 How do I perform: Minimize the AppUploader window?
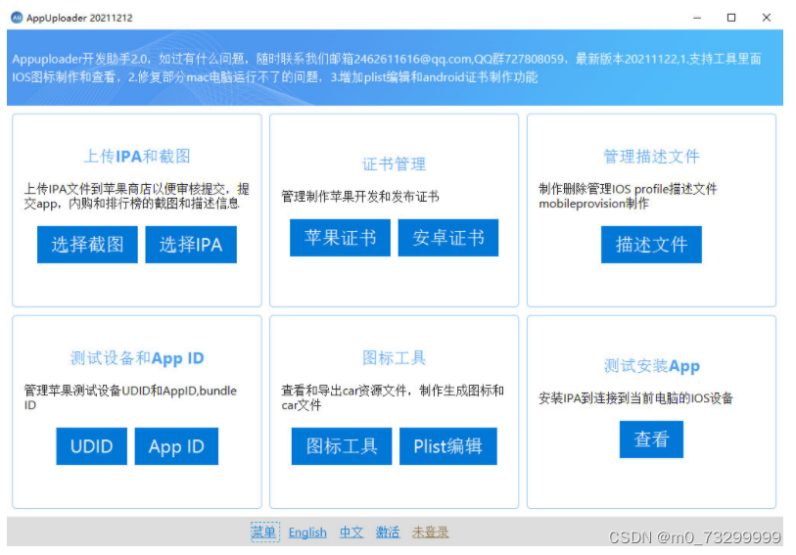pyautogui.click(x=697, y=18)
